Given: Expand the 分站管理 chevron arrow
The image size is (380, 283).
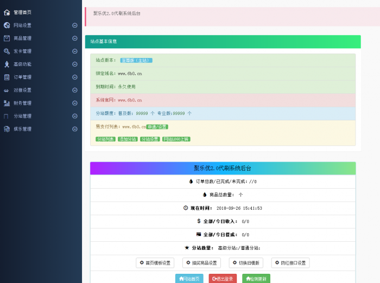Looking at the screenshot, I should click(x=75, y=116).
